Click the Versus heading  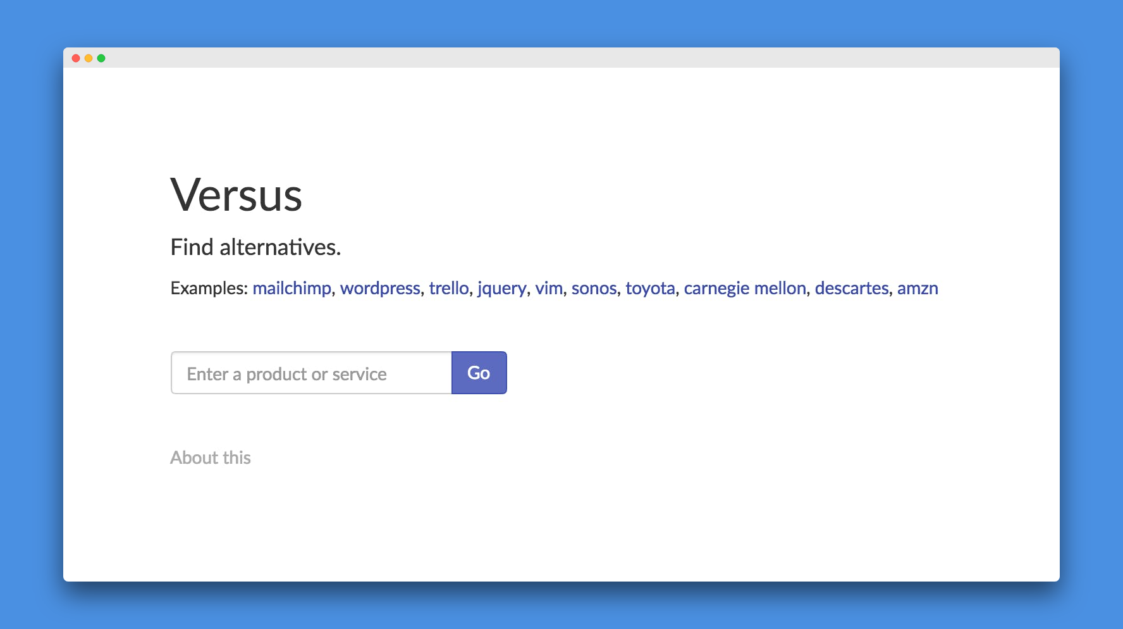coord(236,196)
